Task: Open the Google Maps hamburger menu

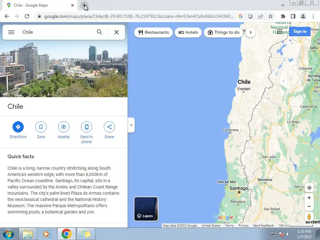Action: [11, 32]
